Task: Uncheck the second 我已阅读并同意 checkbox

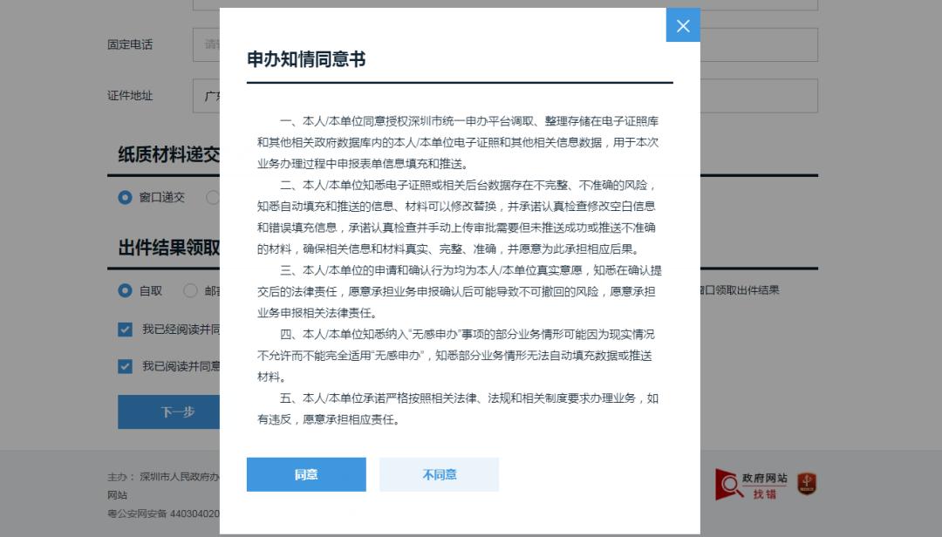Action: 125,366
